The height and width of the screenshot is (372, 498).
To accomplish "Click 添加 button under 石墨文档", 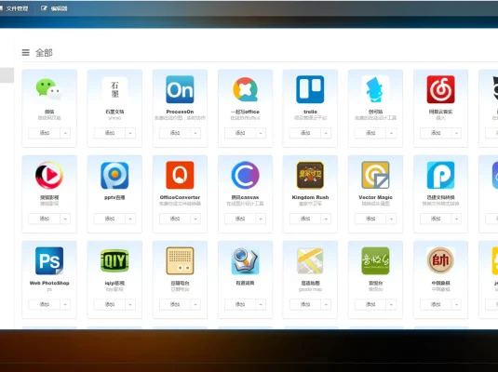I will pyautogui.click(x=110, y=133).
